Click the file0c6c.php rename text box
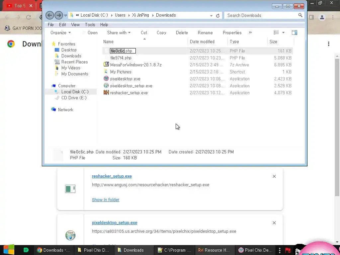 123,51
